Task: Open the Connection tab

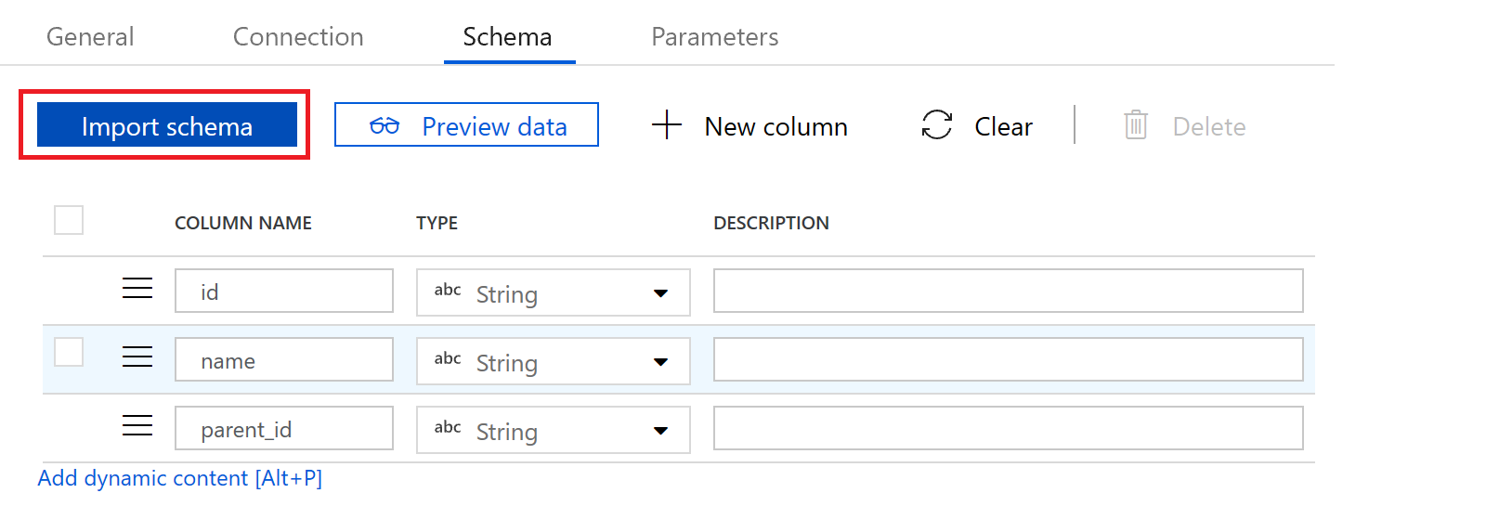Action: [298, 37]
